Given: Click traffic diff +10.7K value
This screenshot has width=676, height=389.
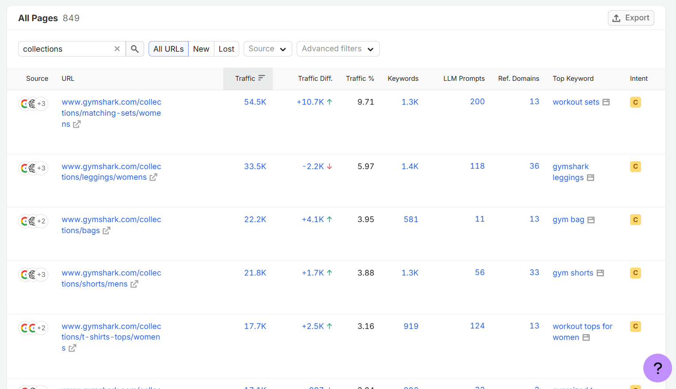Looking at the screenshot, I should pyautogui.click(x=310, y=102).
